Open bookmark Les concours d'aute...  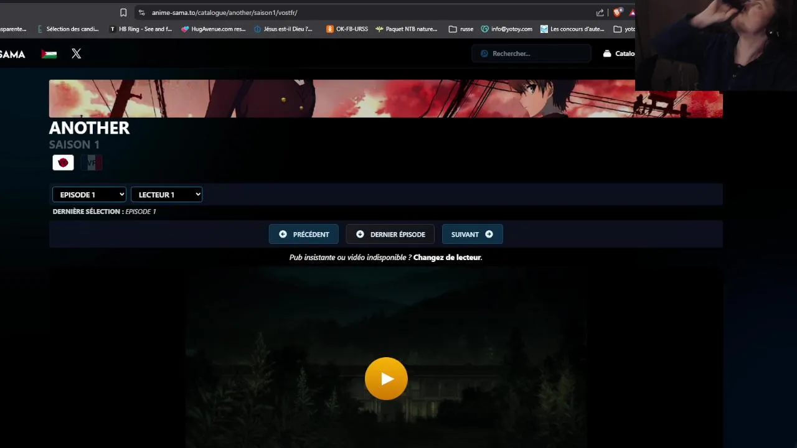[x=572, y=29]
